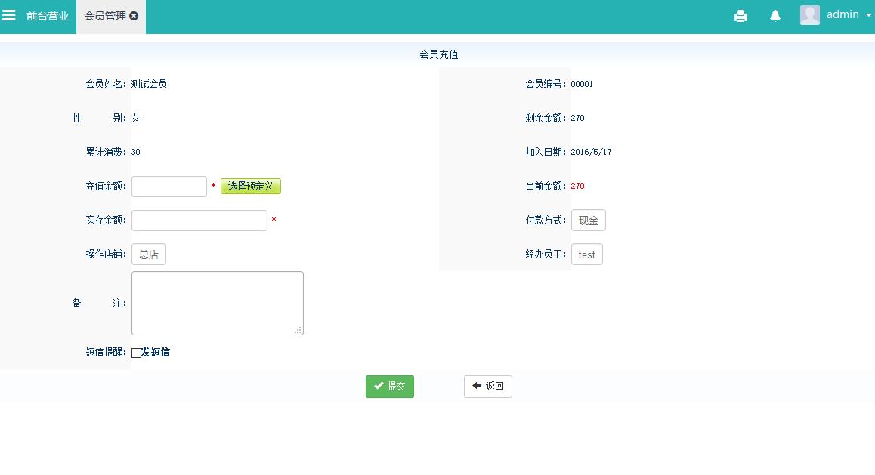Open the 经办员工 test dropdown
The height and width of the screenshot is (475, 875).
pyautogui.click(x=586, y=254)
